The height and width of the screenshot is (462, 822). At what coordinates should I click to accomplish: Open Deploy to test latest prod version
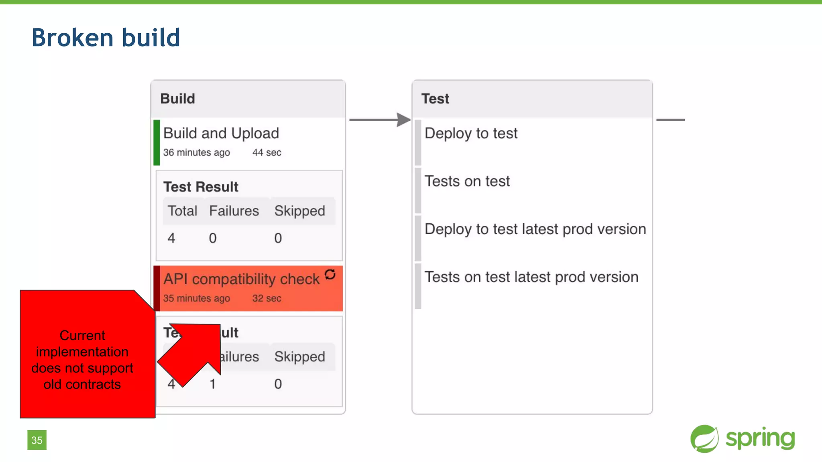535,229
